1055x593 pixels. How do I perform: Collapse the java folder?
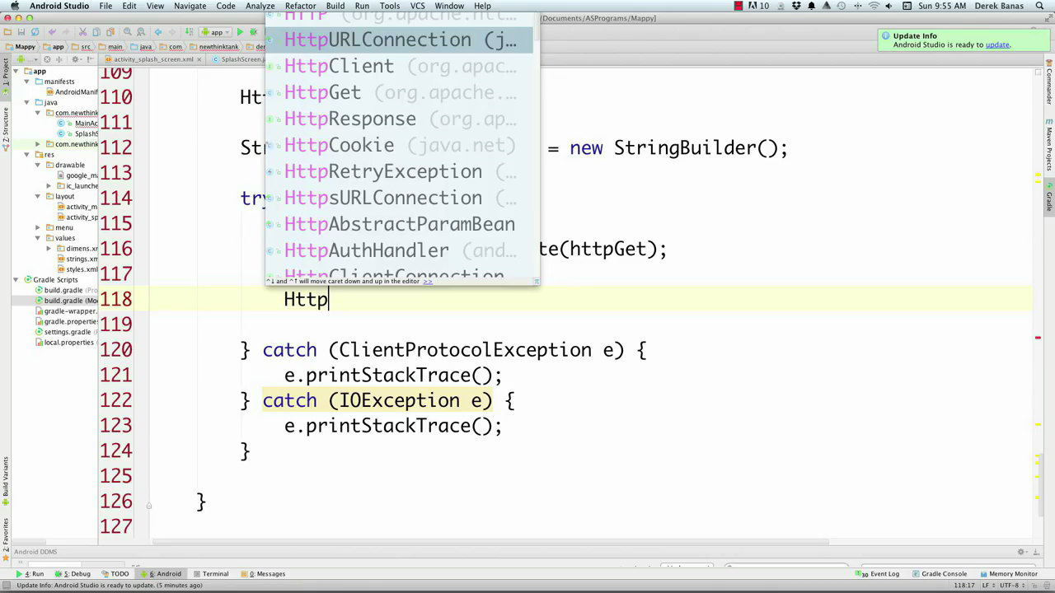26,103
